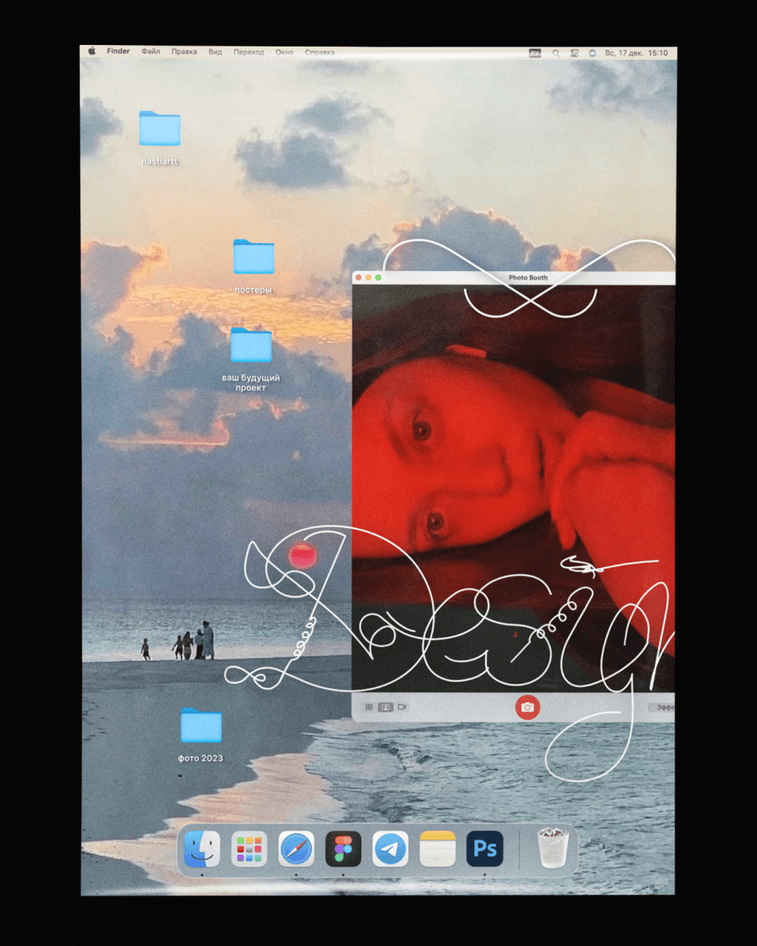
Task: Open Finder from the Dock
Action: tap(202, 849)
